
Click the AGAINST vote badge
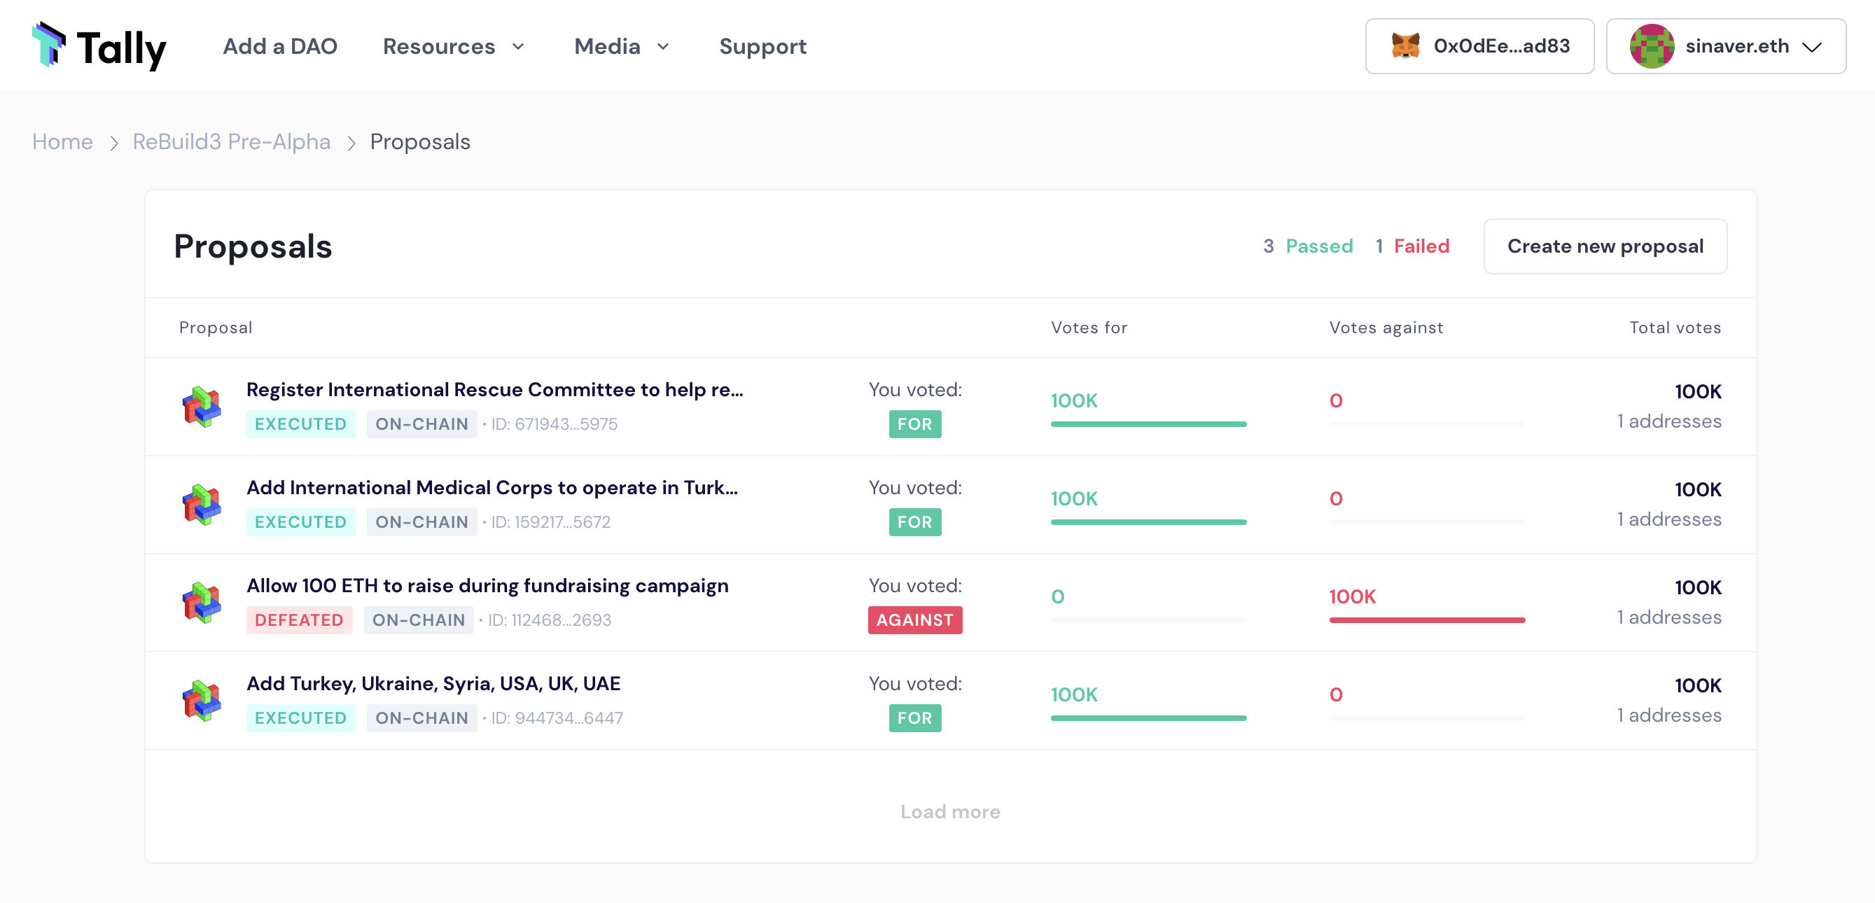(914, 620)
